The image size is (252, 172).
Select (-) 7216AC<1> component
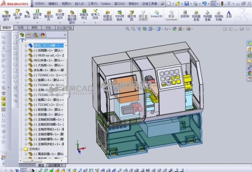[49, 75]
